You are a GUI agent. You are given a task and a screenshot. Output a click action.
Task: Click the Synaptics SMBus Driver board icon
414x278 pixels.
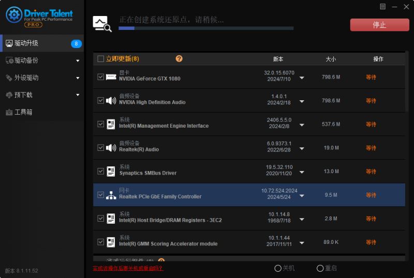click(x=111, y=172)
